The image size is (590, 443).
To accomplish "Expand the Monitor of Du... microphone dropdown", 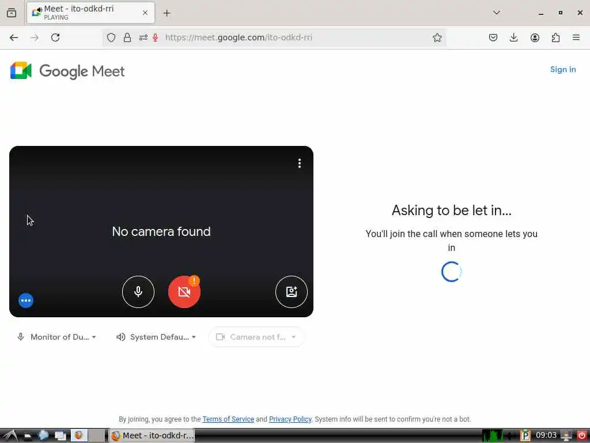I will (57, 337).
